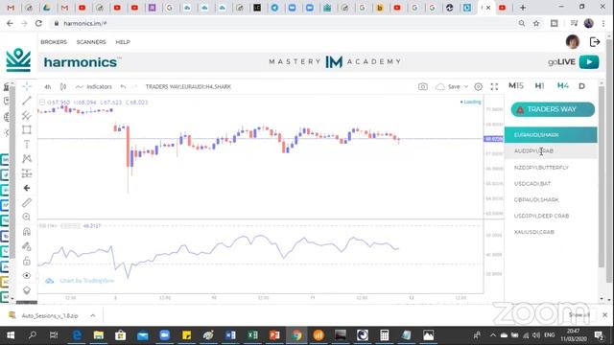
Task: Open Auto_Sessions_v_1.8.zip download
Action: coord(50,315)
